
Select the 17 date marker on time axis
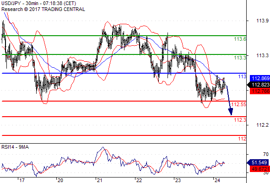(x=22, y=180)
